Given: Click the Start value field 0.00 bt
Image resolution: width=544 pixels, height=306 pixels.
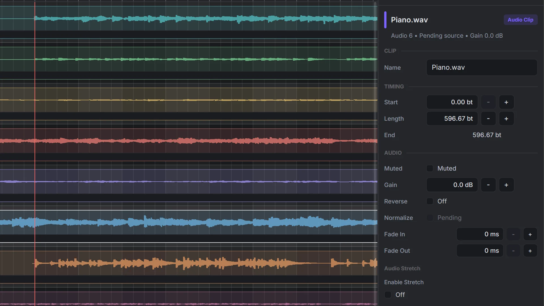Looking at the screenshot, I should pyautogui.click(x=452, y=102).
